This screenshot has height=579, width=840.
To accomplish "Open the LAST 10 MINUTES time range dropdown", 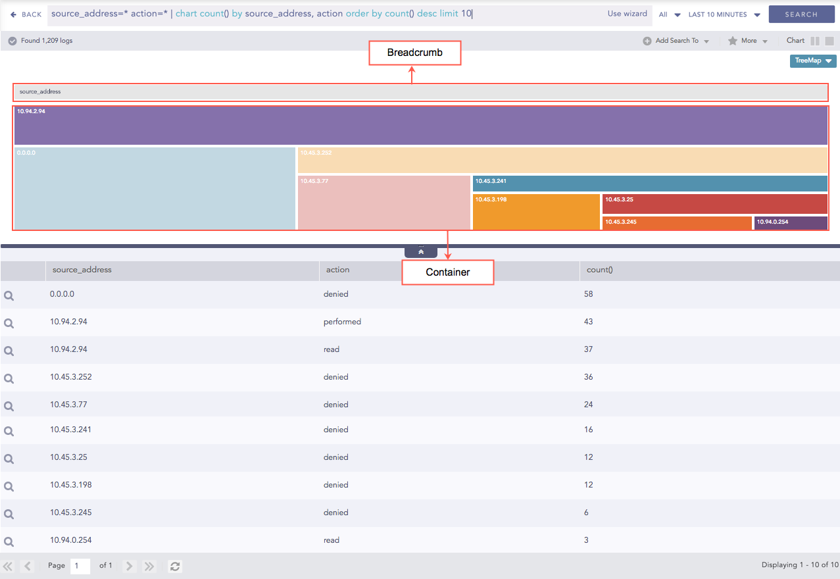I will (724, 13).
